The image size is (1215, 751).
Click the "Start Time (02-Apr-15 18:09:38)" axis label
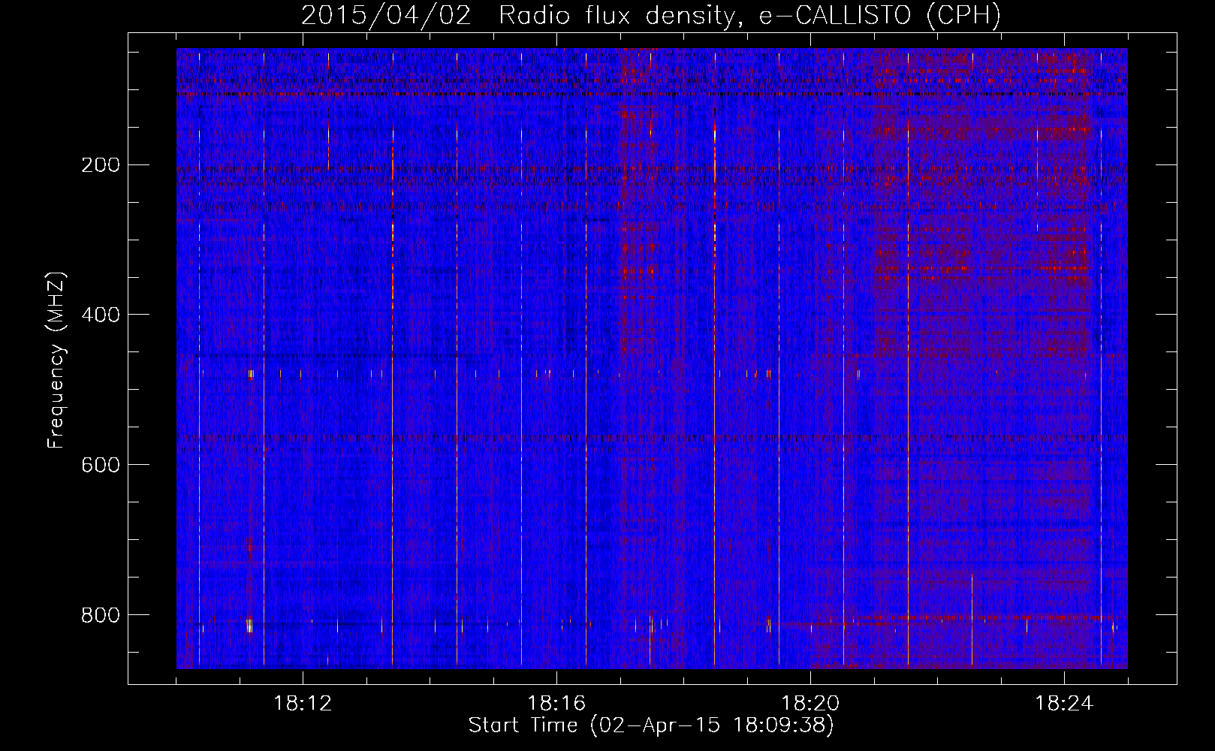click(x=652, y=725)
